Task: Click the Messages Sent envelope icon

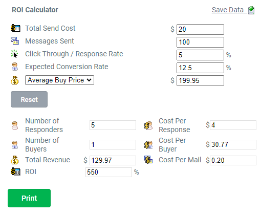Action: (15, 41)
